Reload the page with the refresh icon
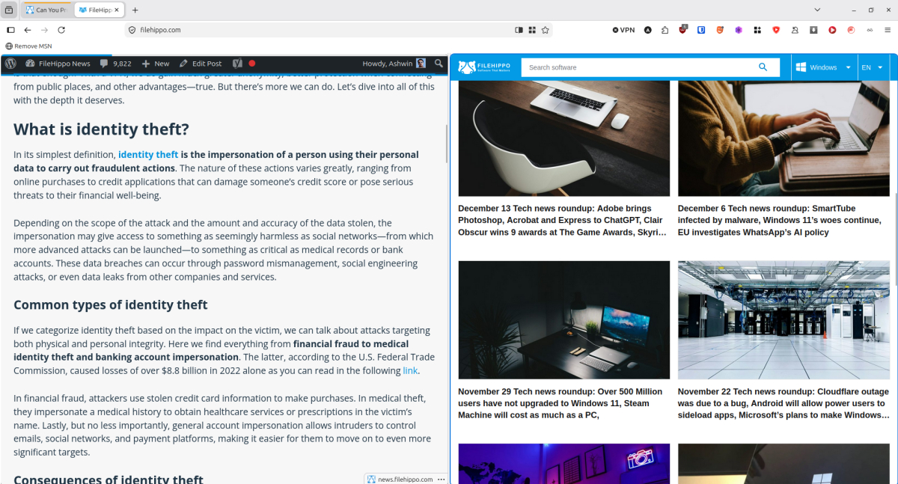 [x=61, y=30]
